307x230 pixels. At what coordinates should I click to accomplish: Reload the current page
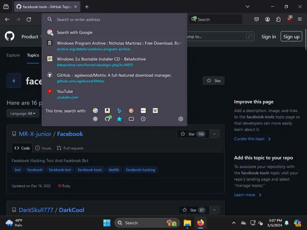(29, 19)
